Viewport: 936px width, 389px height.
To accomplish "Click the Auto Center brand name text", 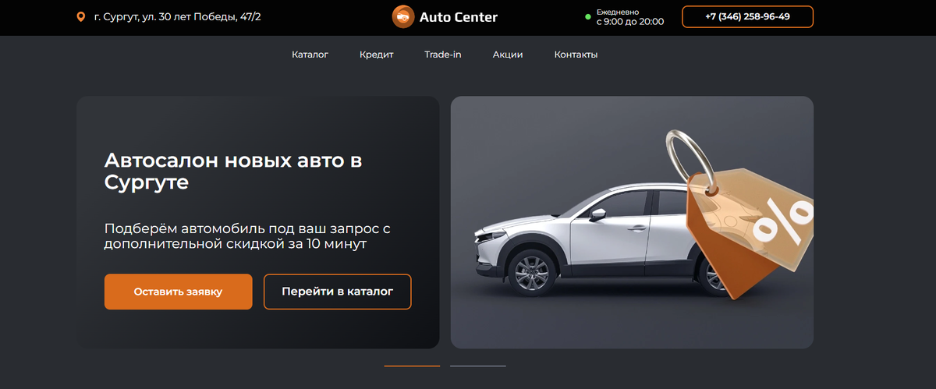I will tap(458, 17).
